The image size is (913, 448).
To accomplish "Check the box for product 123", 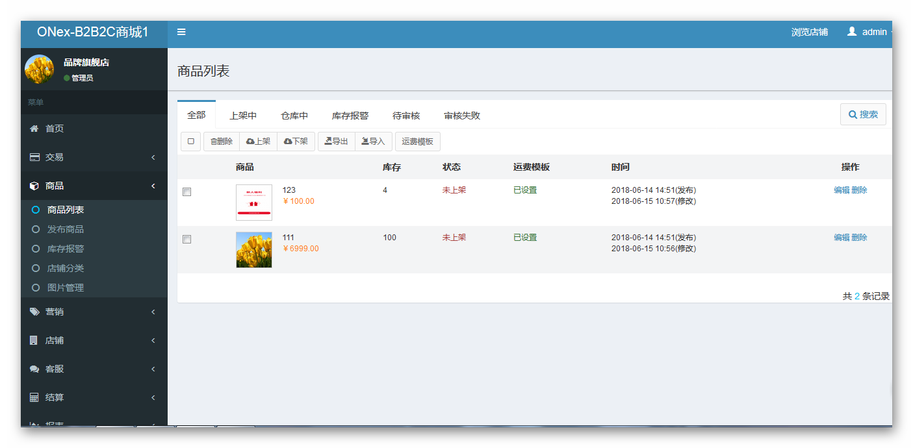I will coord(187,192).
